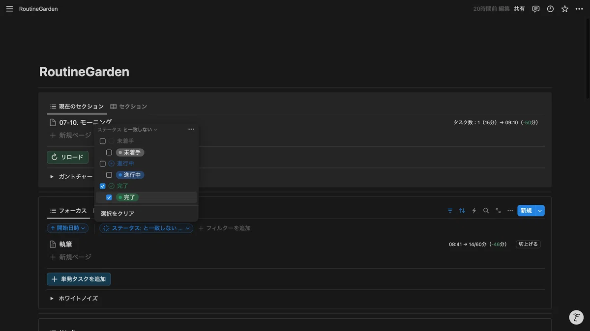Click the help palm-tree floating icon
This screenshot has height=331, width=590.
[576, 317]
